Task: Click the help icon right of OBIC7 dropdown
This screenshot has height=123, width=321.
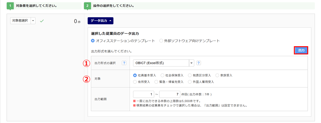Action: 198,63
